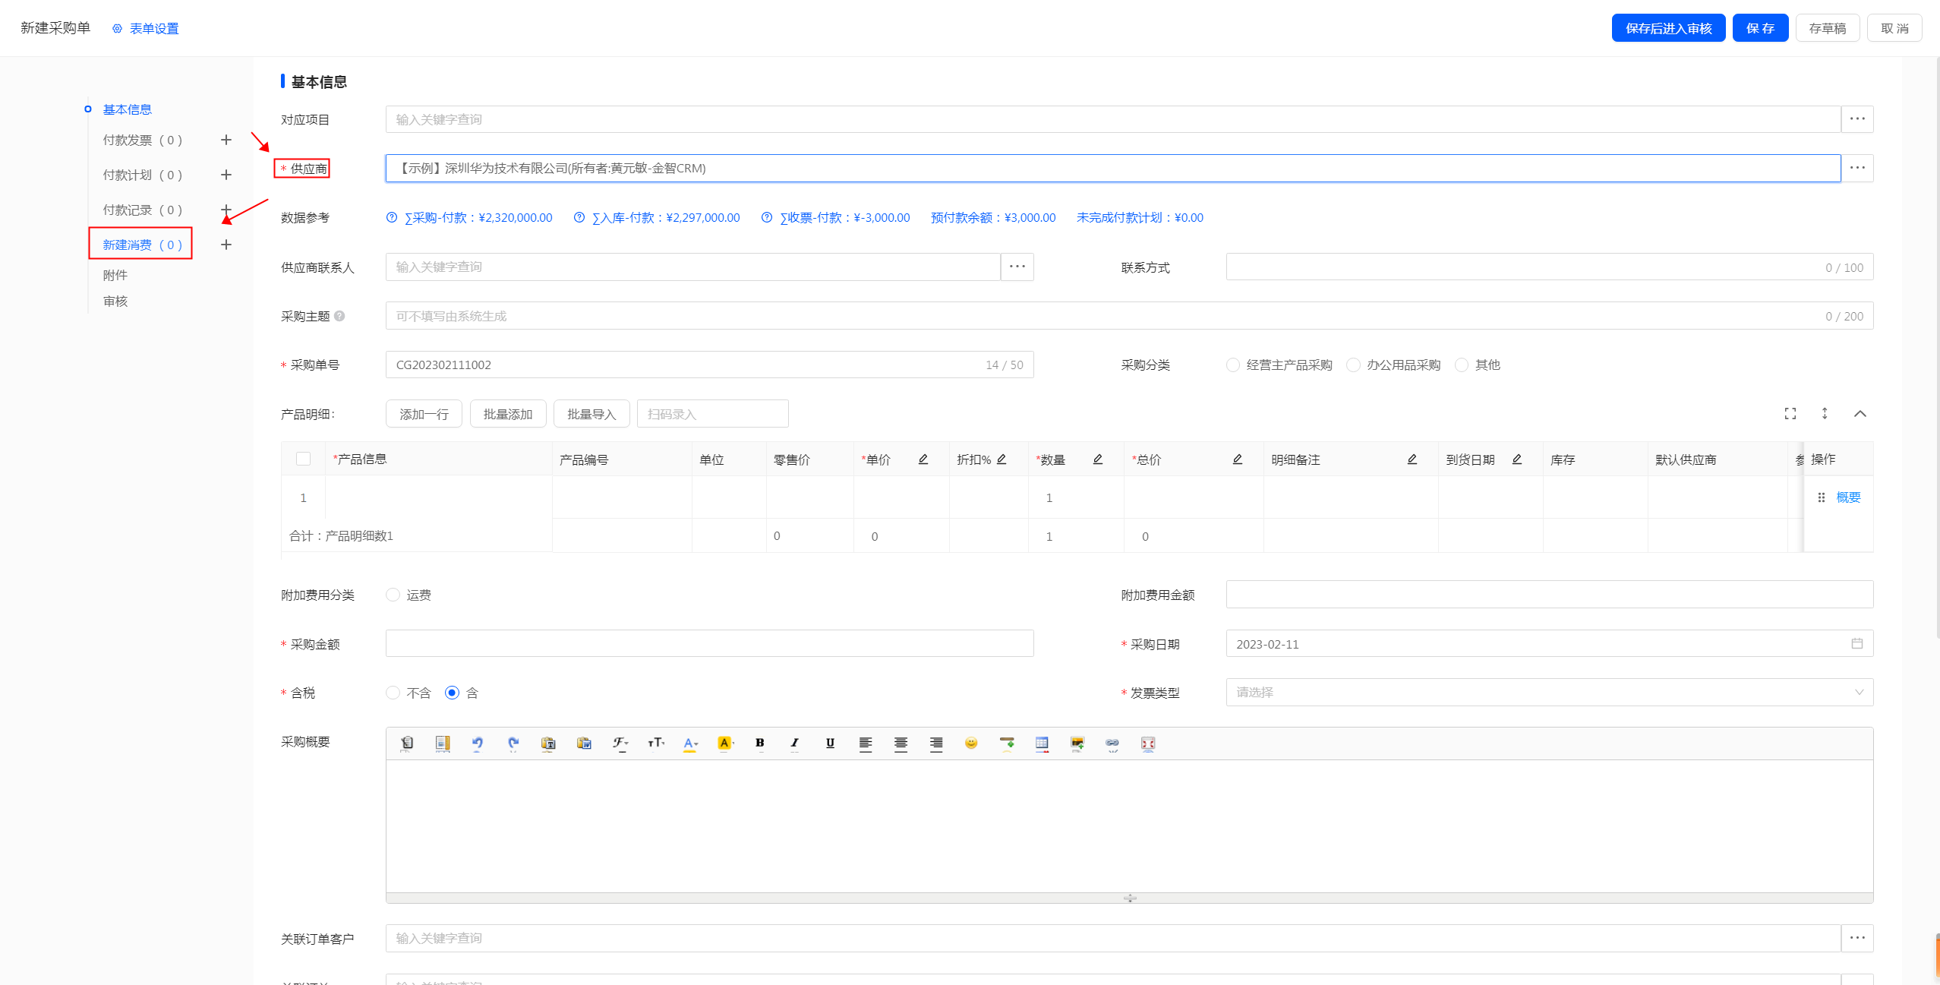Insert horizontal line in the editor
This screenshot has width=1940, height=985.
[1007, 743]
